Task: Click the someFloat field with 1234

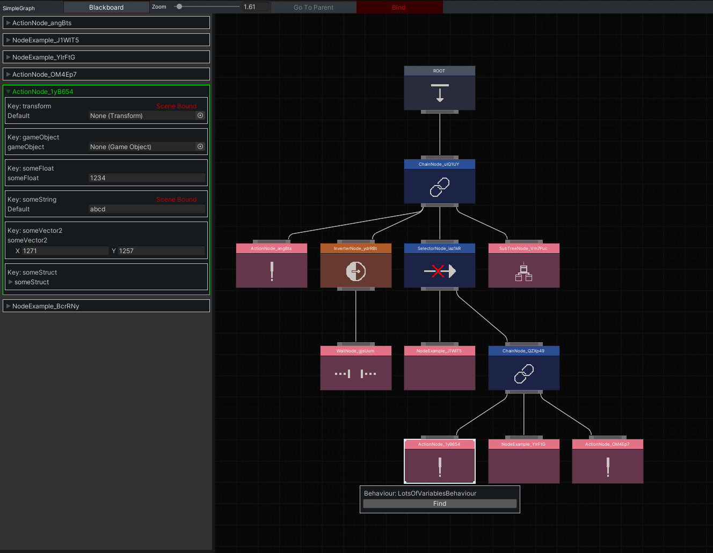Action: pyautogui.click(x=147, y=178)
